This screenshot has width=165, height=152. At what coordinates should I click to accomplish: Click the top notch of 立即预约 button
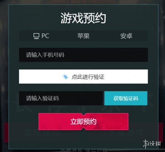(x=83, y=114)
